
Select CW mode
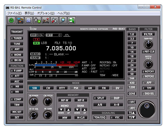[x=48, y=88]
